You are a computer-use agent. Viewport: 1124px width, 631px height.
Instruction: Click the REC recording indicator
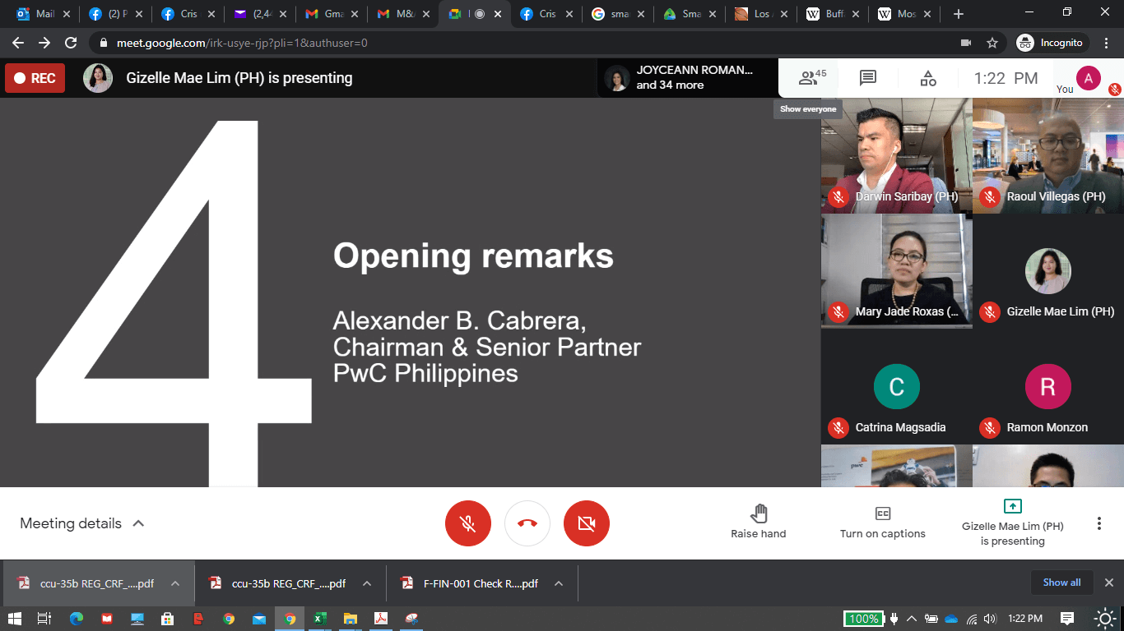coord(35,78)
